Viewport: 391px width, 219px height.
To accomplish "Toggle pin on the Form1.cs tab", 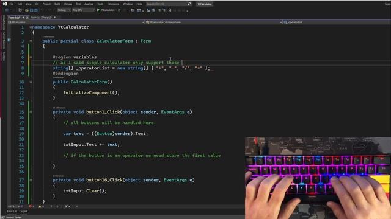I will tap(23, 18).
